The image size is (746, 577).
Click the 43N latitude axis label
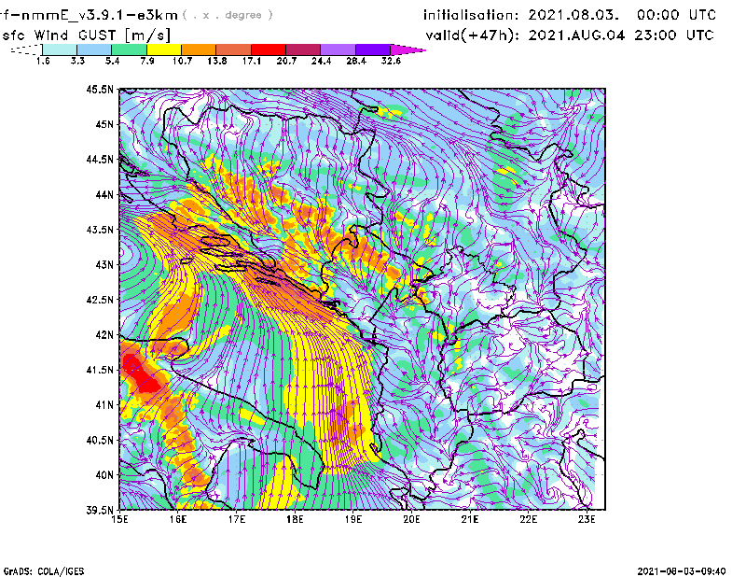pos(104,264)
